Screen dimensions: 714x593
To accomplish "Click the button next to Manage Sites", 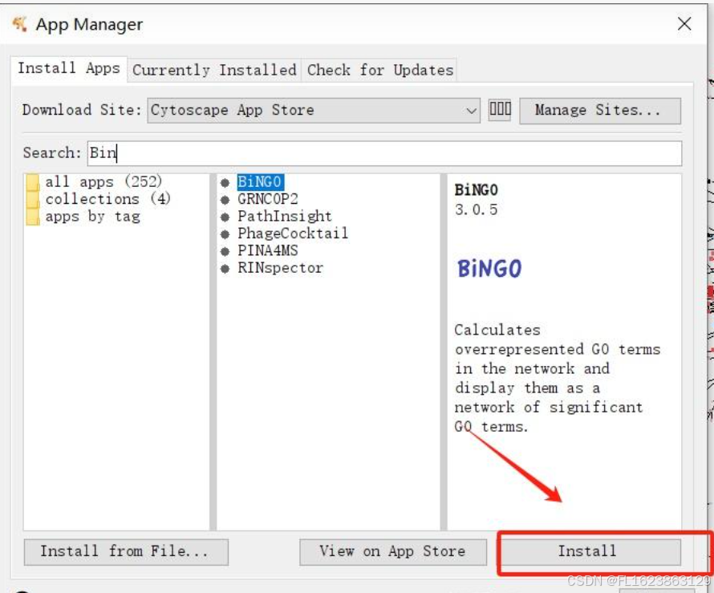I will (500, 110).
